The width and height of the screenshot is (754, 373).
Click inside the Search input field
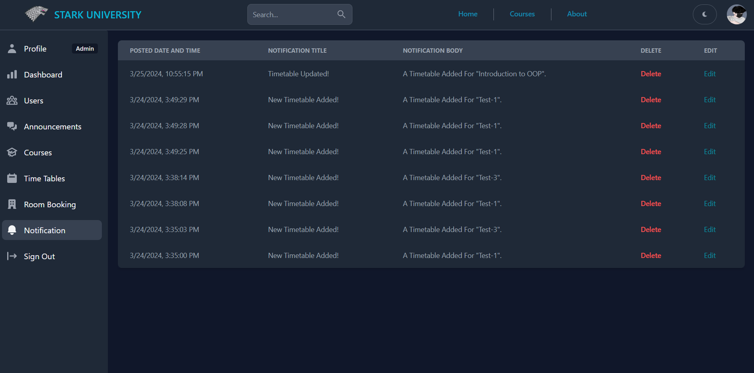pyautogui.click(x=292, y=14)
